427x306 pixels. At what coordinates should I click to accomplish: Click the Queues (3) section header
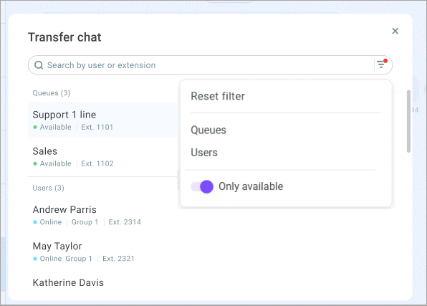pyautogui.click(x=51, y=93)
